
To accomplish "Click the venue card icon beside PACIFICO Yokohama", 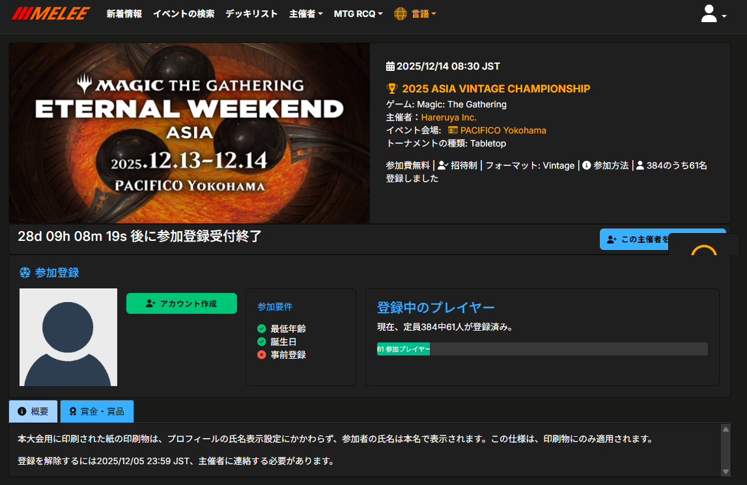I will pos(453,130).
